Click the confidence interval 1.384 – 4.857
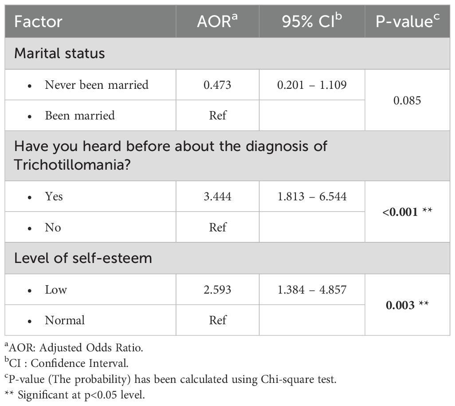This screenshot has height=406, width=455. (x=312, y=290)
